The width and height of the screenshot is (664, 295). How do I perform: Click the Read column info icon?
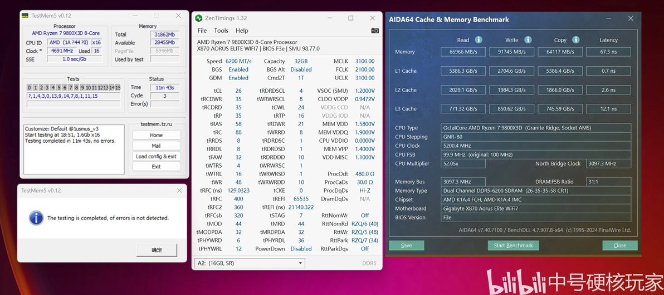point(479,40)
